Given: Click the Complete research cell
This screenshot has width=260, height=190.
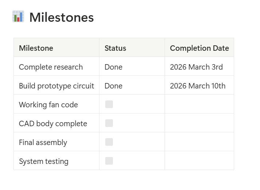Looking at the screenshot, I should tap(51, 67).
